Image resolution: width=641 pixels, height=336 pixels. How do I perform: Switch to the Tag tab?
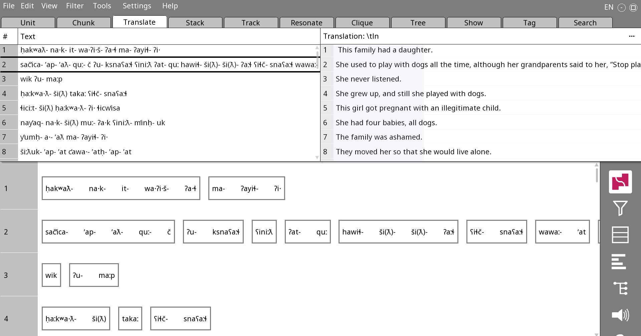530,23
